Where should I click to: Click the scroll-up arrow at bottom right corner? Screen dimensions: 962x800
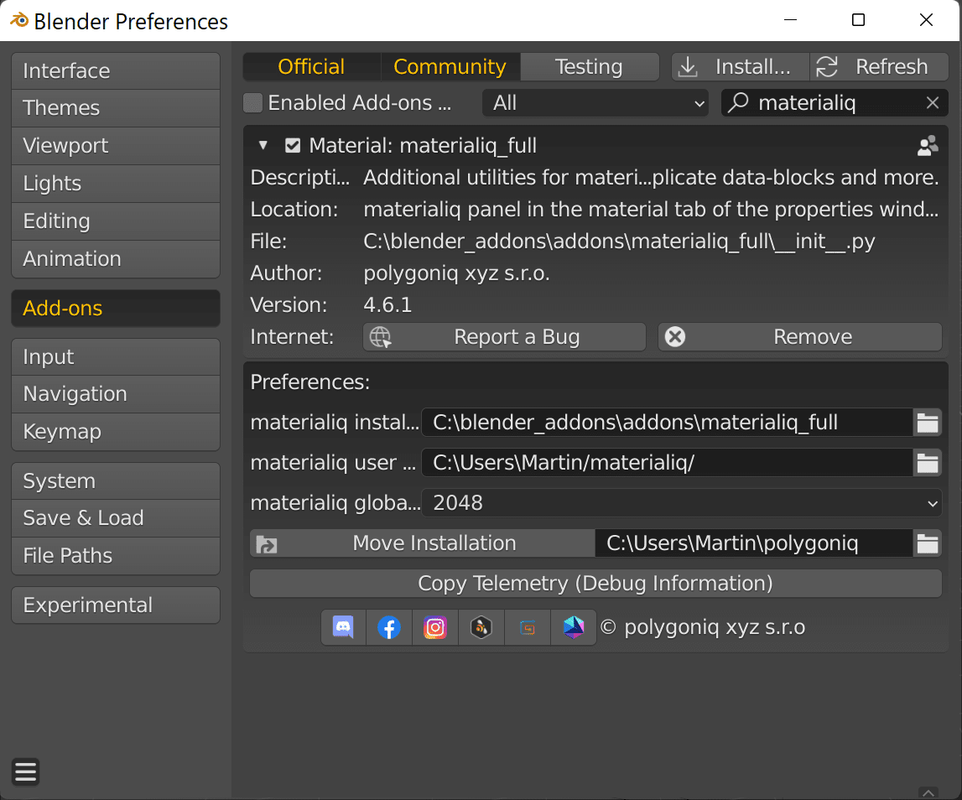click(928, 792)
